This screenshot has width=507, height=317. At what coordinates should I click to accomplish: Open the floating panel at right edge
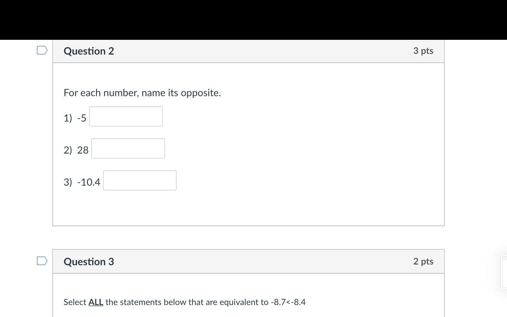504,272
